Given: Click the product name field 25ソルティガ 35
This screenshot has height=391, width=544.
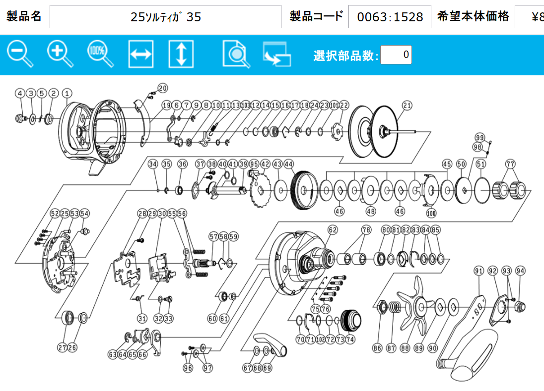Looking at the screenshot, I should [165, 17].
